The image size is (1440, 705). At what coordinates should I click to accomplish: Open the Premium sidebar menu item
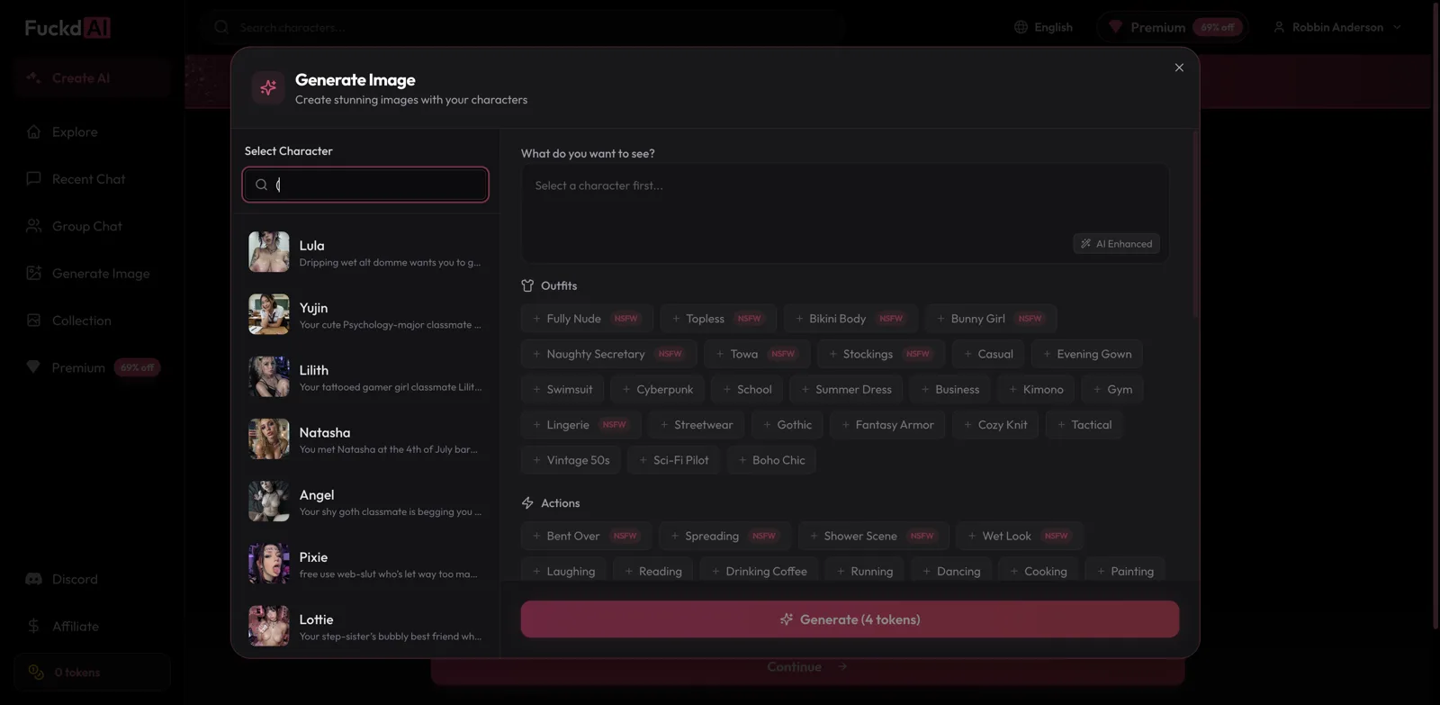(92, 366)
